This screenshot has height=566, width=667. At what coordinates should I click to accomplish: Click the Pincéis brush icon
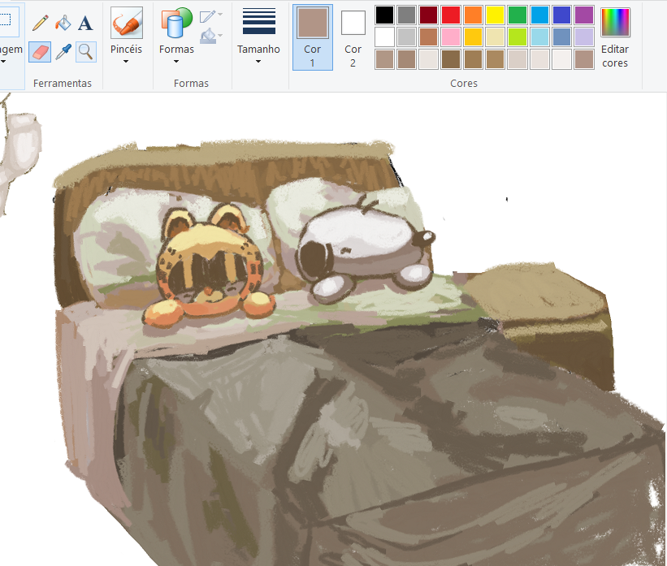coord(127,23)
